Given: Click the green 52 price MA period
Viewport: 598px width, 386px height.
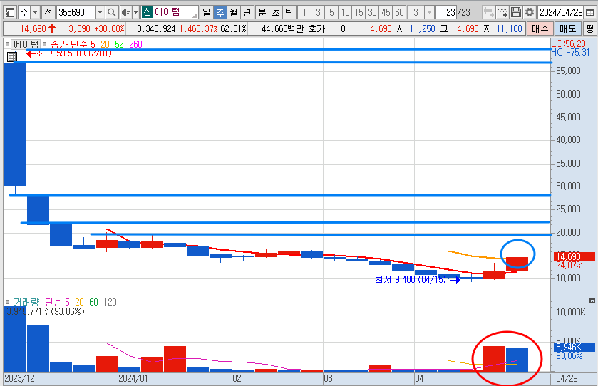Looking at the screenshot, I should (119, 44).
